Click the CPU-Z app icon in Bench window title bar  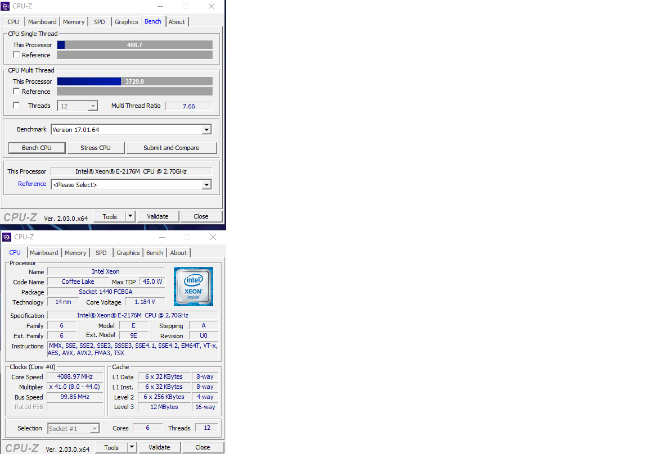click(x=6, y=6)
